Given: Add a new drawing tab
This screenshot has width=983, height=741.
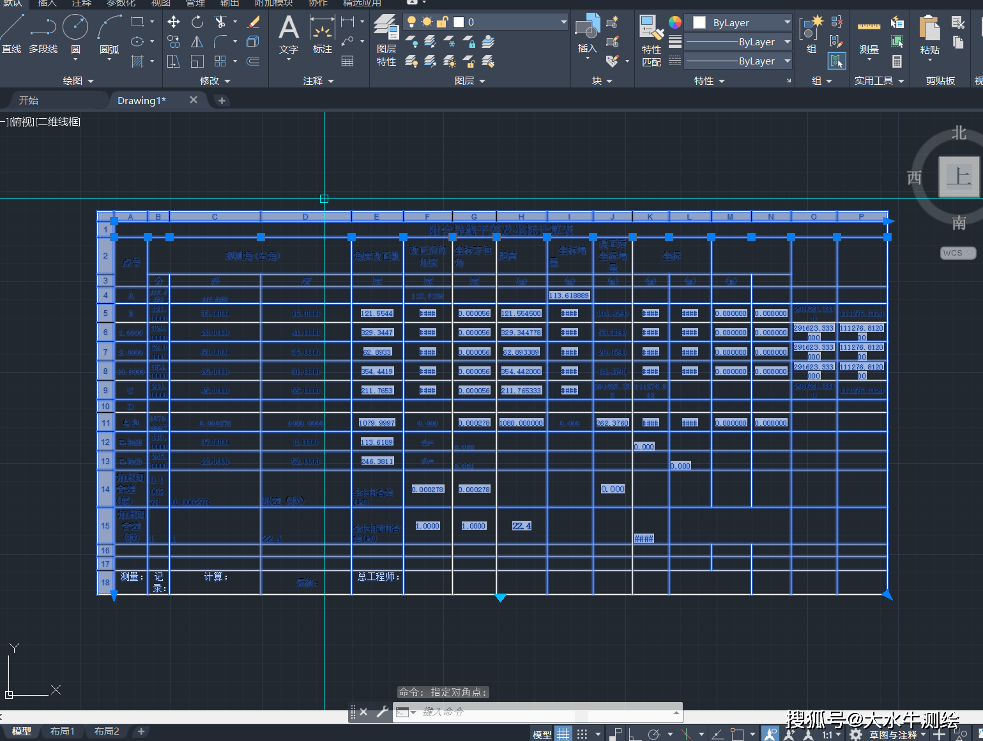Looking at the screenshot, I should click(x=222, y=100).
